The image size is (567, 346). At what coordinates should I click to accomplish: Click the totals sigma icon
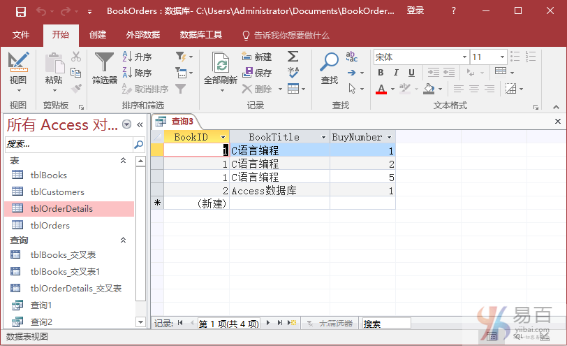[x=293, y=57]
